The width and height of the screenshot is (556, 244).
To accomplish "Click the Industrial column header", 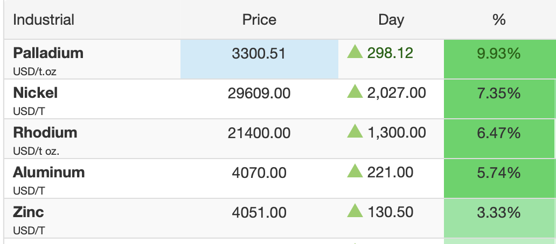I will tap(44, 19).
